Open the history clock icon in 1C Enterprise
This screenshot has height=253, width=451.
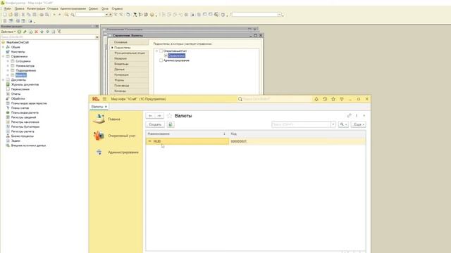click(325, 99)
